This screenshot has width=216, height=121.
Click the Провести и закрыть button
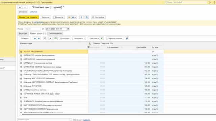coord(28,17)
